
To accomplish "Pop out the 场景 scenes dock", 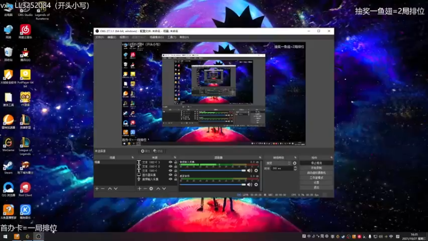I will click(x=133, y=157).
